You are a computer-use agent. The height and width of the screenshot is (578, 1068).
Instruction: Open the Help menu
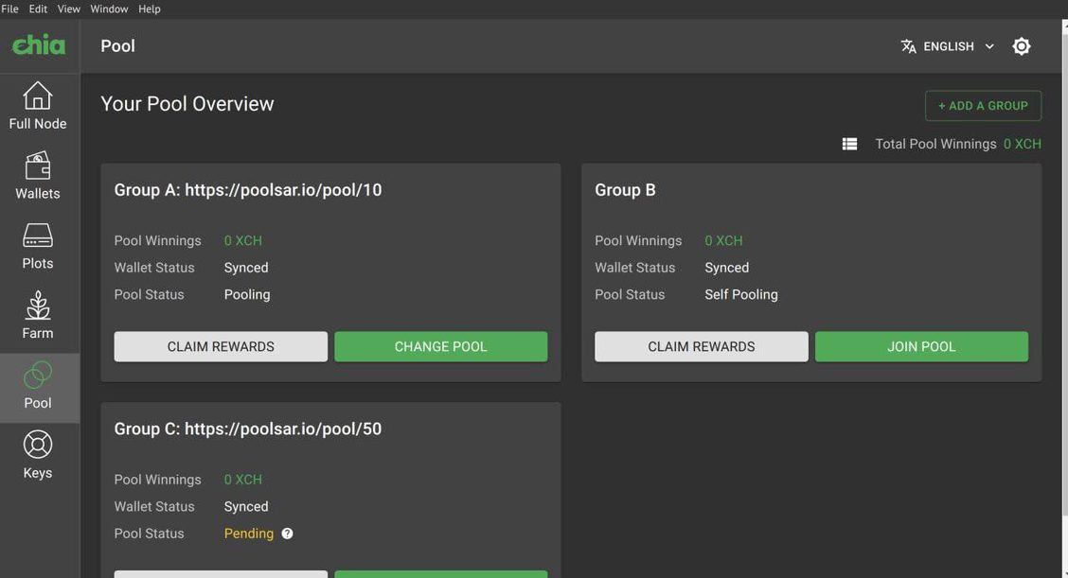pos(150,9)
